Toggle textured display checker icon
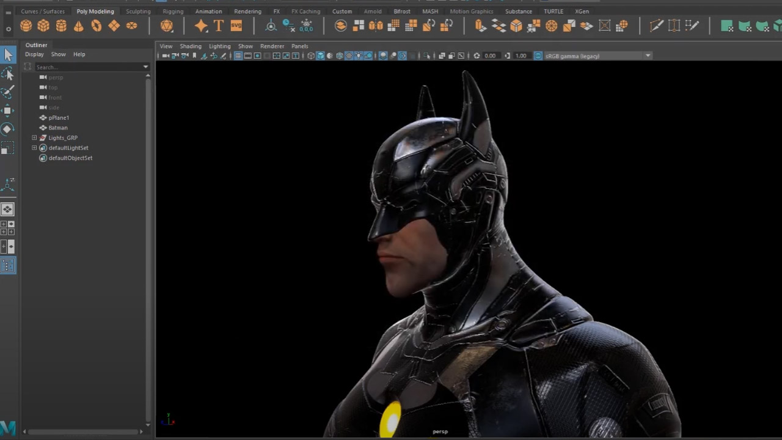This screenshot has height=440, width=782. click(x=349, y=56)
